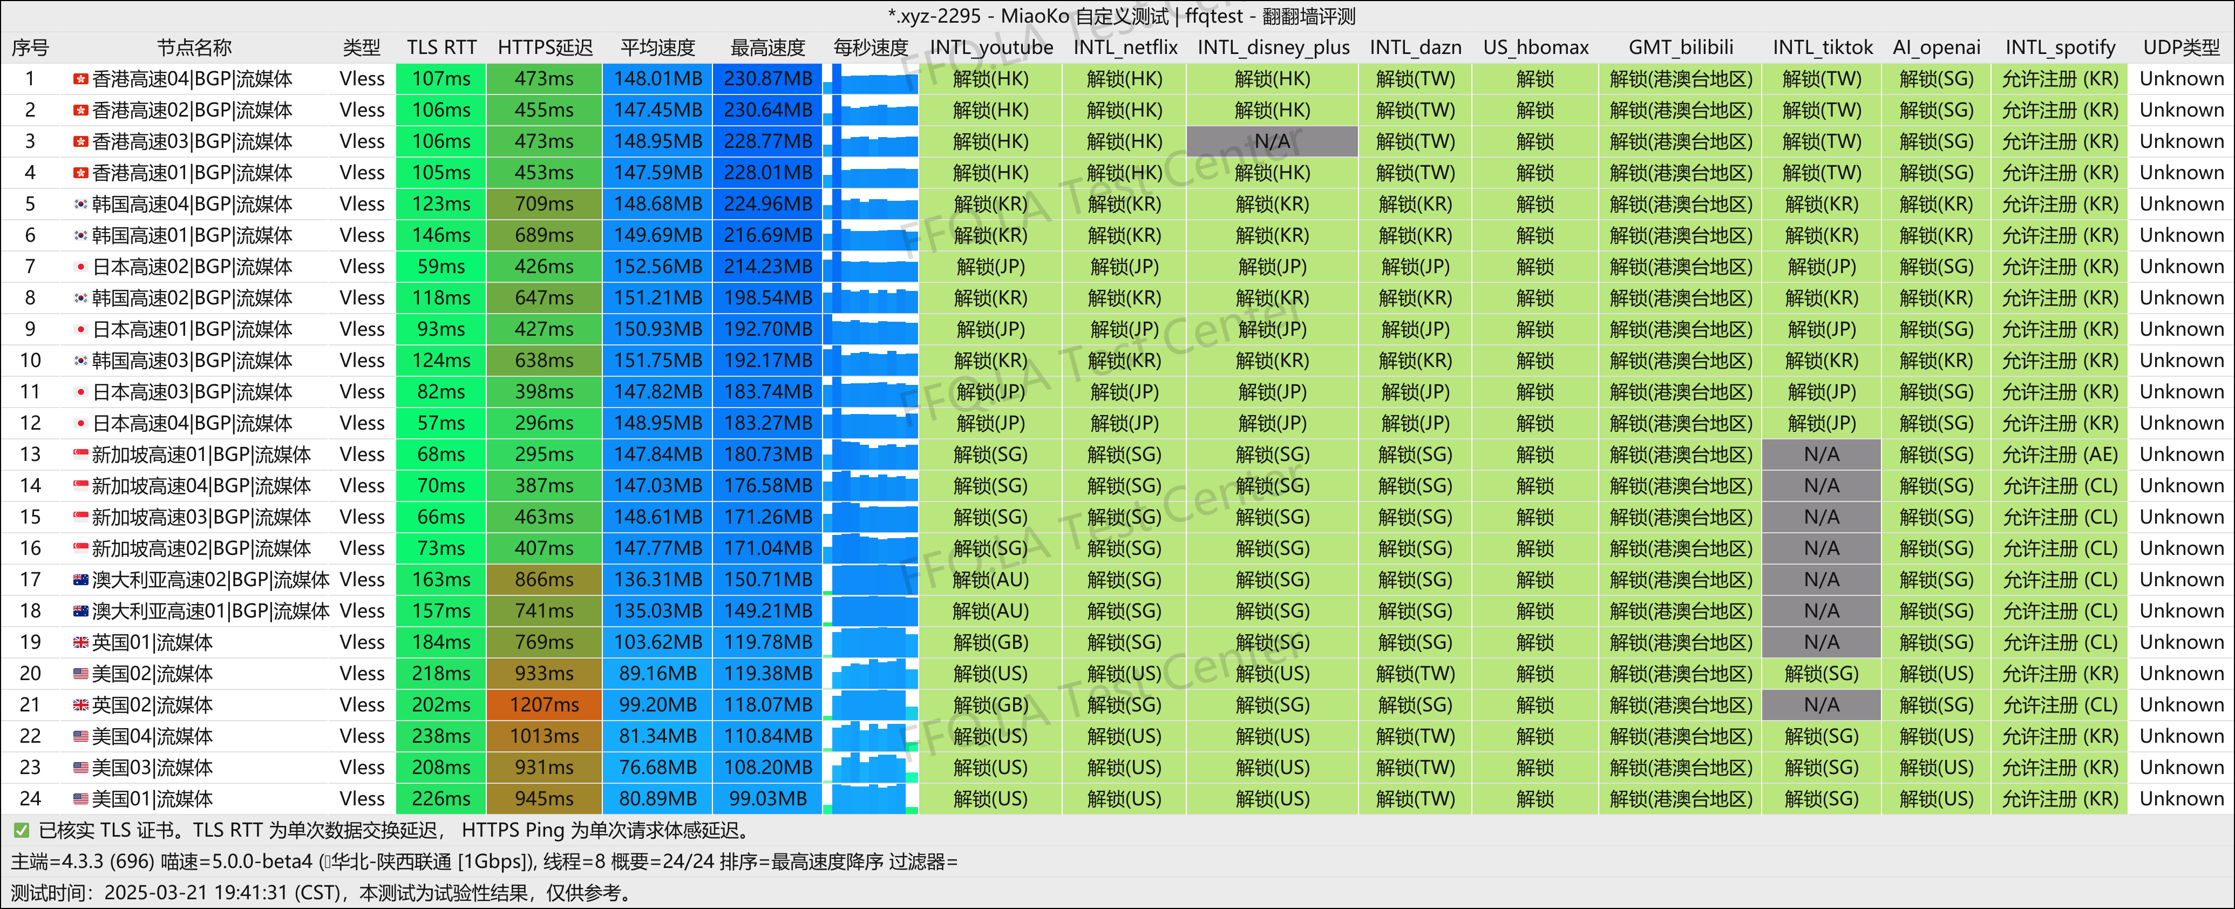Click the 230.87MB max speed cell
The image size is (2235, 909).
[x=767, y=79]
